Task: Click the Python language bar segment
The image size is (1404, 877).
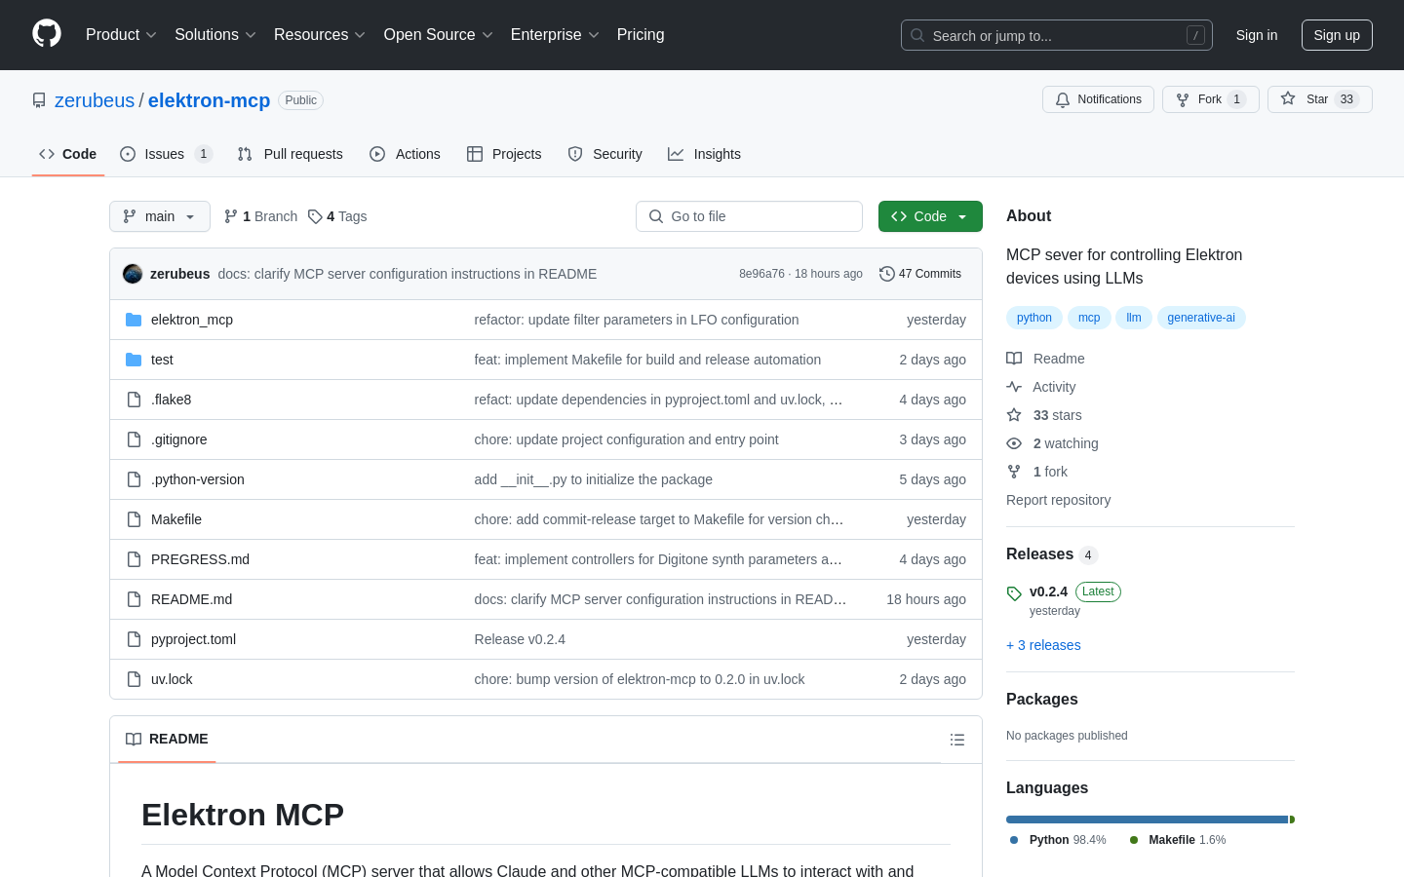Action: [x=1148, y=820]
